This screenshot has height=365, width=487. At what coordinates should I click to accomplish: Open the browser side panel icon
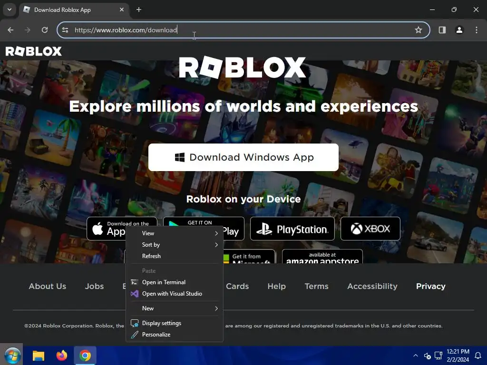tap(442, 30)
